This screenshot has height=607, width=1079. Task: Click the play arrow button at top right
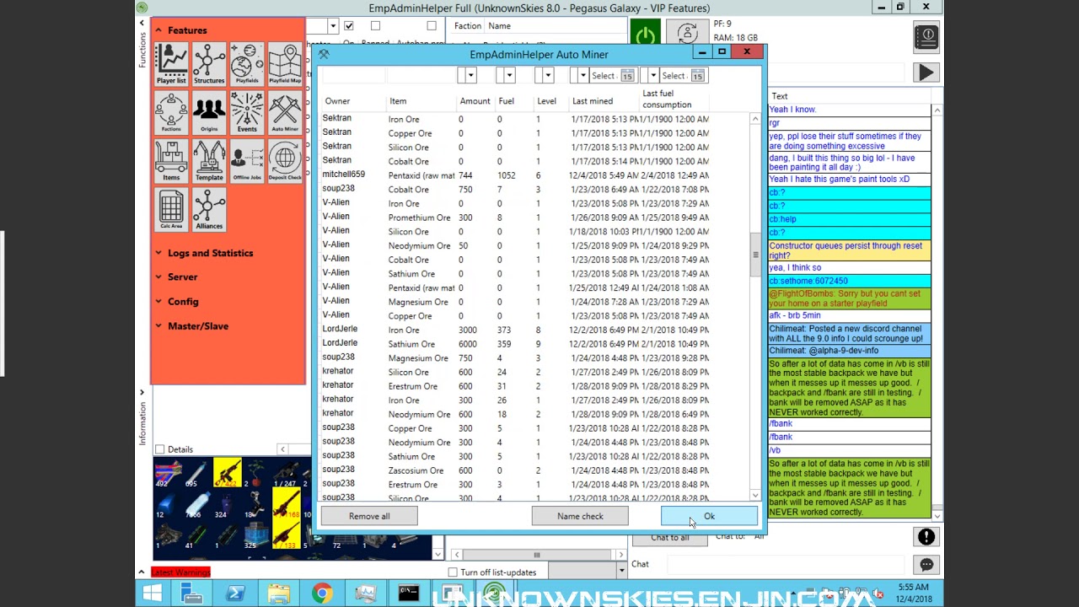tap(926, 73)
